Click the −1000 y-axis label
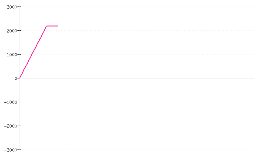 [10, 102]
